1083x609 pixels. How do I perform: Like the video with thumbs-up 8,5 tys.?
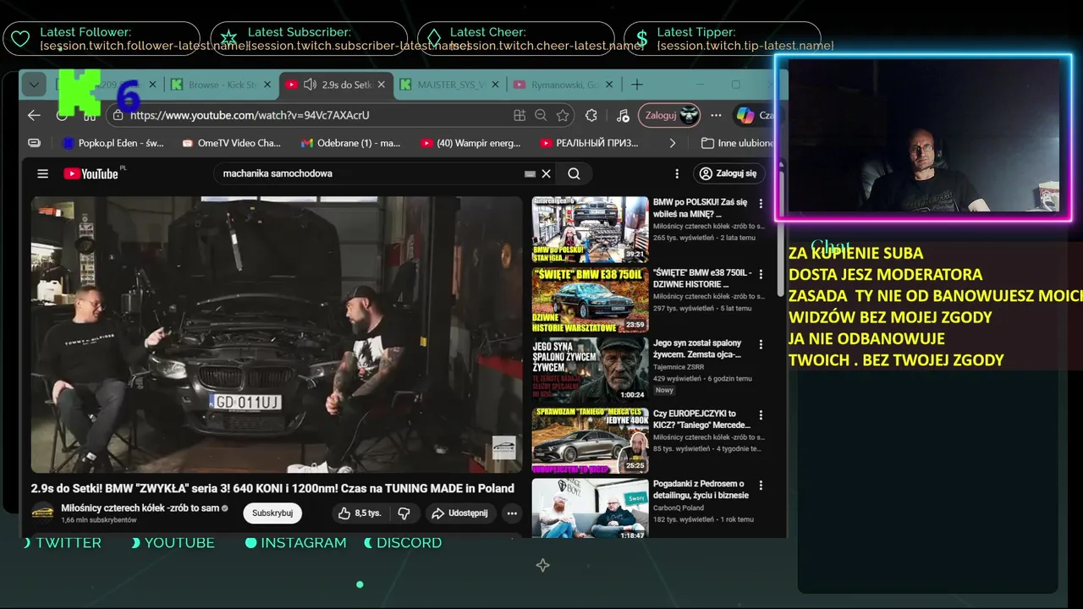point(360,513)
